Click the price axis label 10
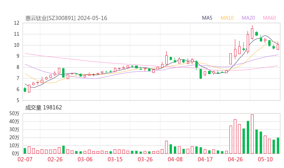The width and height of the screenshot is (284, 168). click(17, 45)
